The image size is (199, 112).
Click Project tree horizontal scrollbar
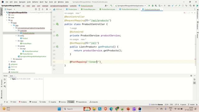point(19,73)
